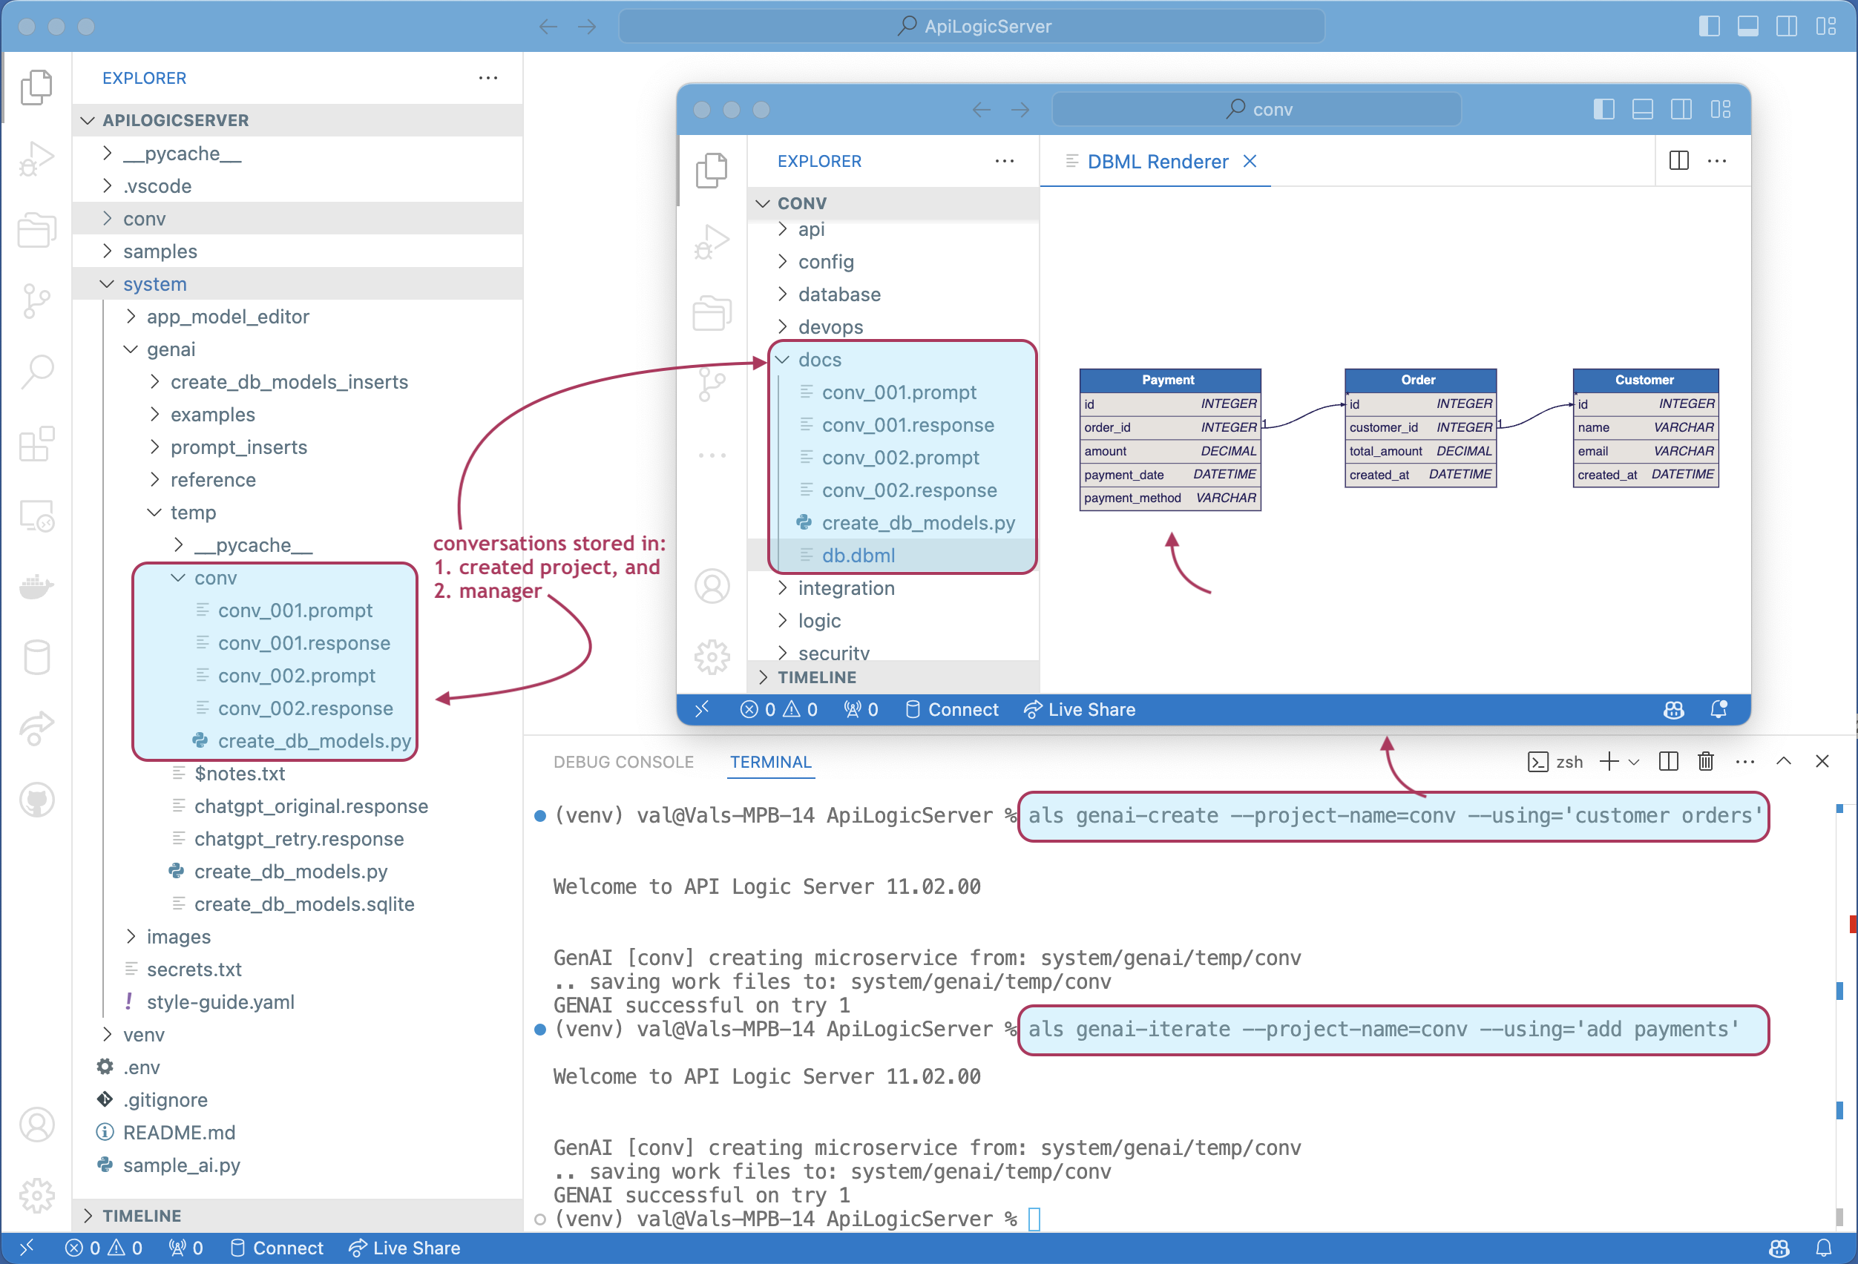Click Live Share in conv window status bar
This screenshot has height=1264, width=1858.
(1080, 708)
